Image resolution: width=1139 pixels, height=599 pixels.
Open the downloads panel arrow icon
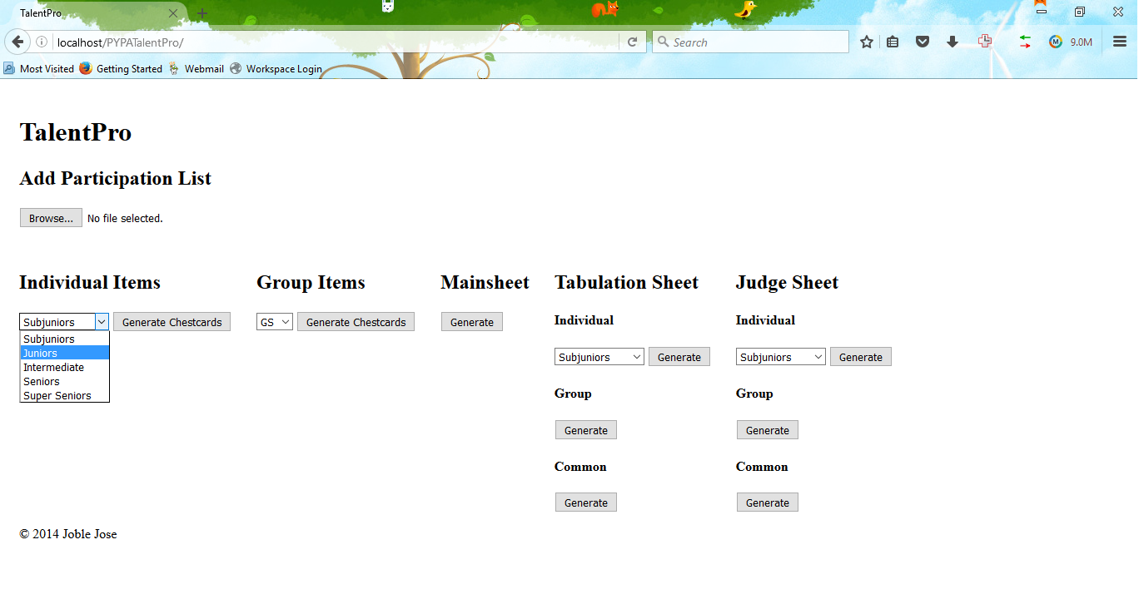tap(952, 42)
